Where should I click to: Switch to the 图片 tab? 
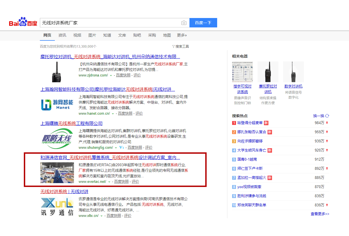[92, 35]
